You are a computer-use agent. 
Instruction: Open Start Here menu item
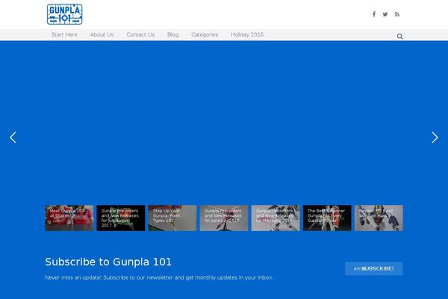(64, 34)
